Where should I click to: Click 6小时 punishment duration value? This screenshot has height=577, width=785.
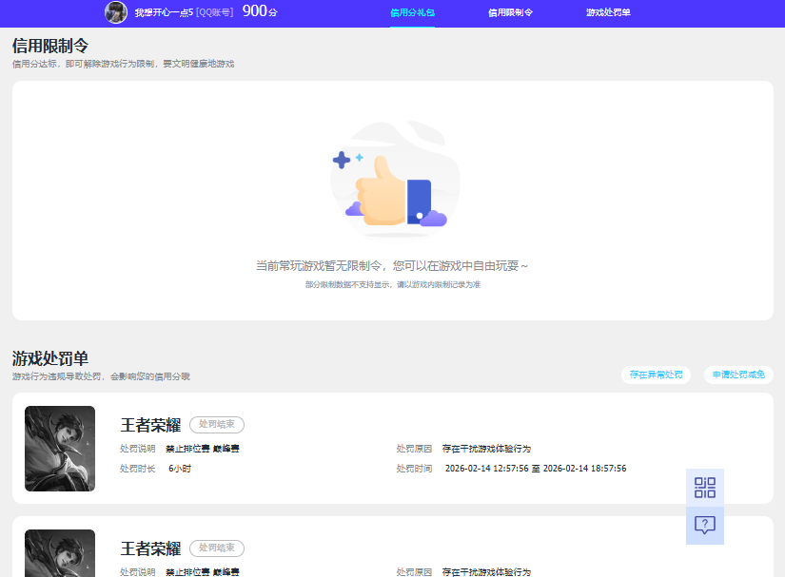click(x=180, y=469)
